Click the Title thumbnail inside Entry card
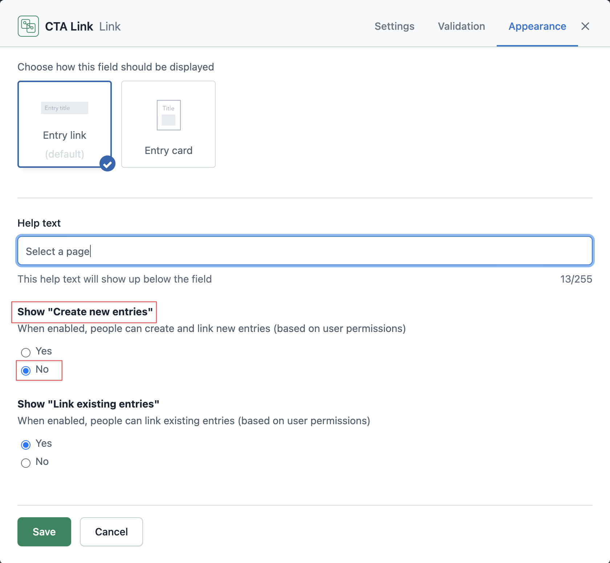The height and width of the screenshot is (563, 610). pyautogui.click(x=168, y=115)
